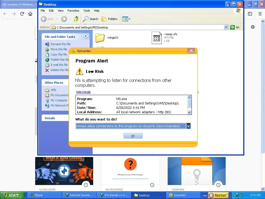265x199 pixels.
Task: Collapse the File and Folder Tasks panel
Action: coord(86,36)
